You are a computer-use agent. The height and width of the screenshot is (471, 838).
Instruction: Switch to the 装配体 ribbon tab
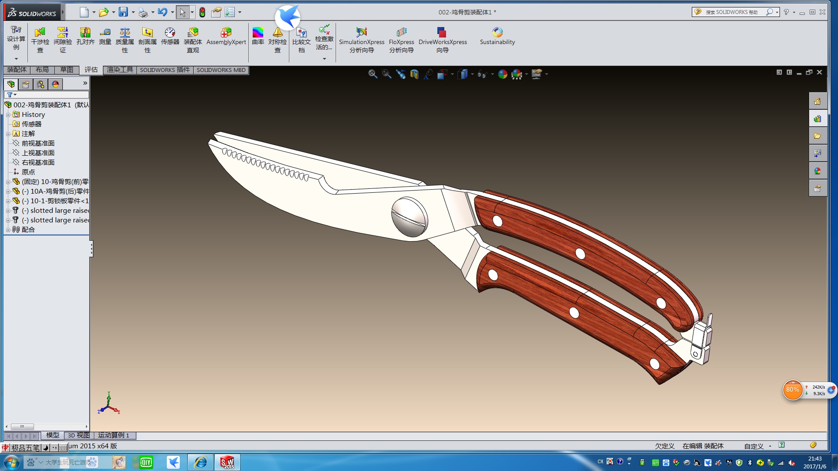[17, 70]
